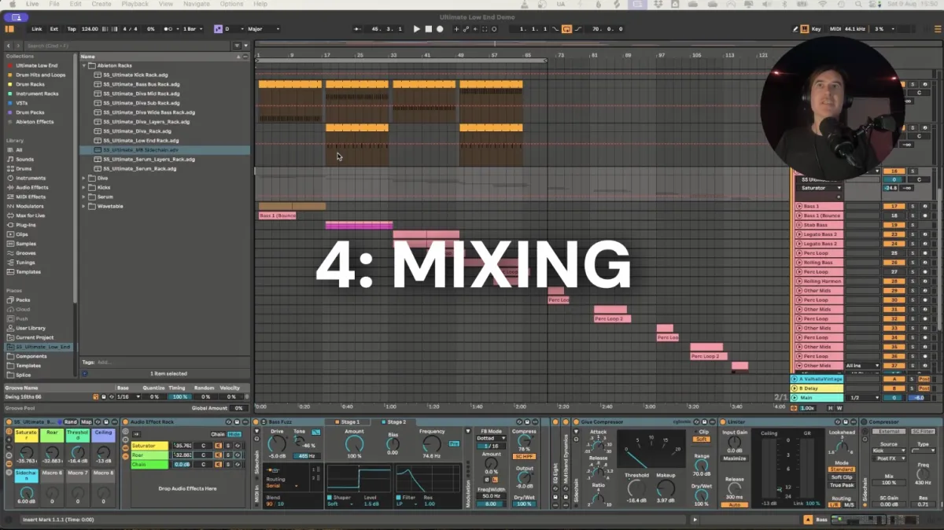Open the Playback menu

tap(135, 4)
